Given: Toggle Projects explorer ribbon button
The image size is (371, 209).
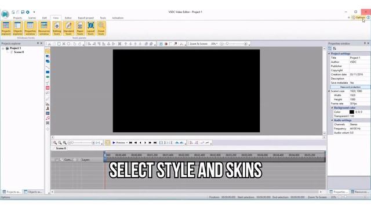Looking at the screenshot, I should coord(6,28).
